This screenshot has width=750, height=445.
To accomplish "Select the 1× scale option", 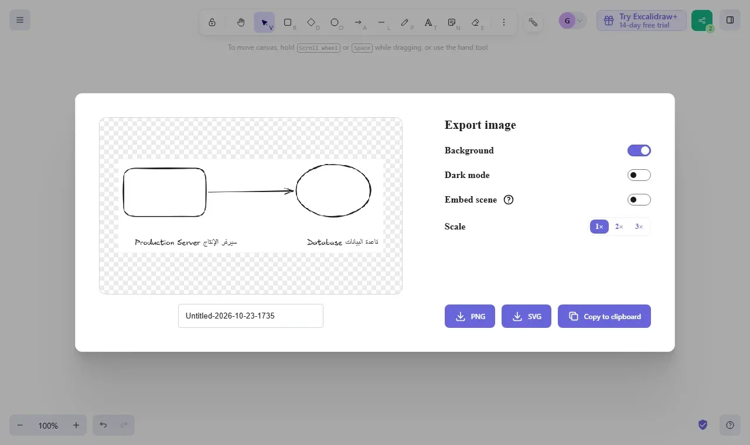I will pyautogui.click(x=599, y=227).
